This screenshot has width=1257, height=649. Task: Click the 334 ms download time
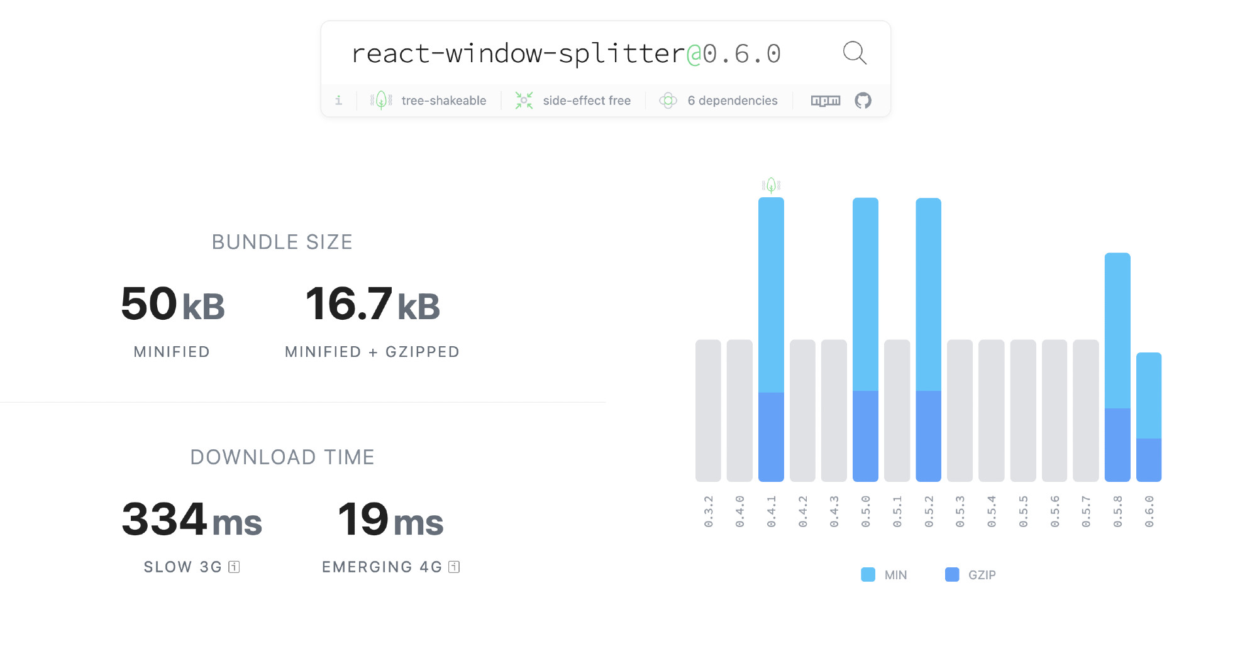(192, 520)
